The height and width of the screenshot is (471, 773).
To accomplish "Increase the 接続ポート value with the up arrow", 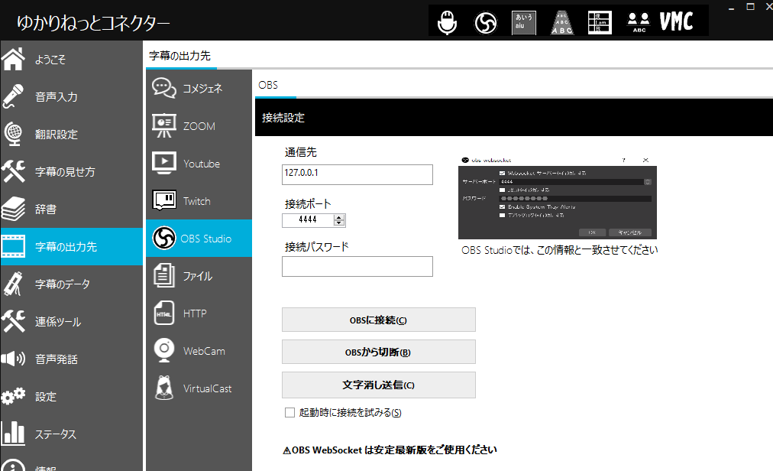I will (338, 217).
